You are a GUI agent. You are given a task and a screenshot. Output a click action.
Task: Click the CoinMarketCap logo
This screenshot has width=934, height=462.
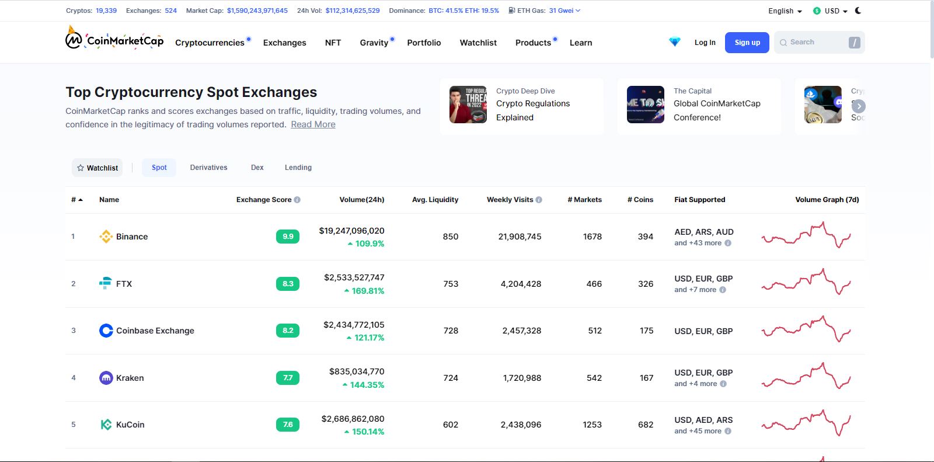click(114, 39)
